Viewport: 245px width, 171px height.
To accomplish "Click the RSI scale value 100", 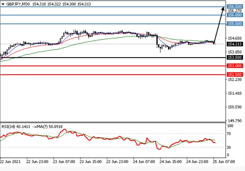I will 230,126.
